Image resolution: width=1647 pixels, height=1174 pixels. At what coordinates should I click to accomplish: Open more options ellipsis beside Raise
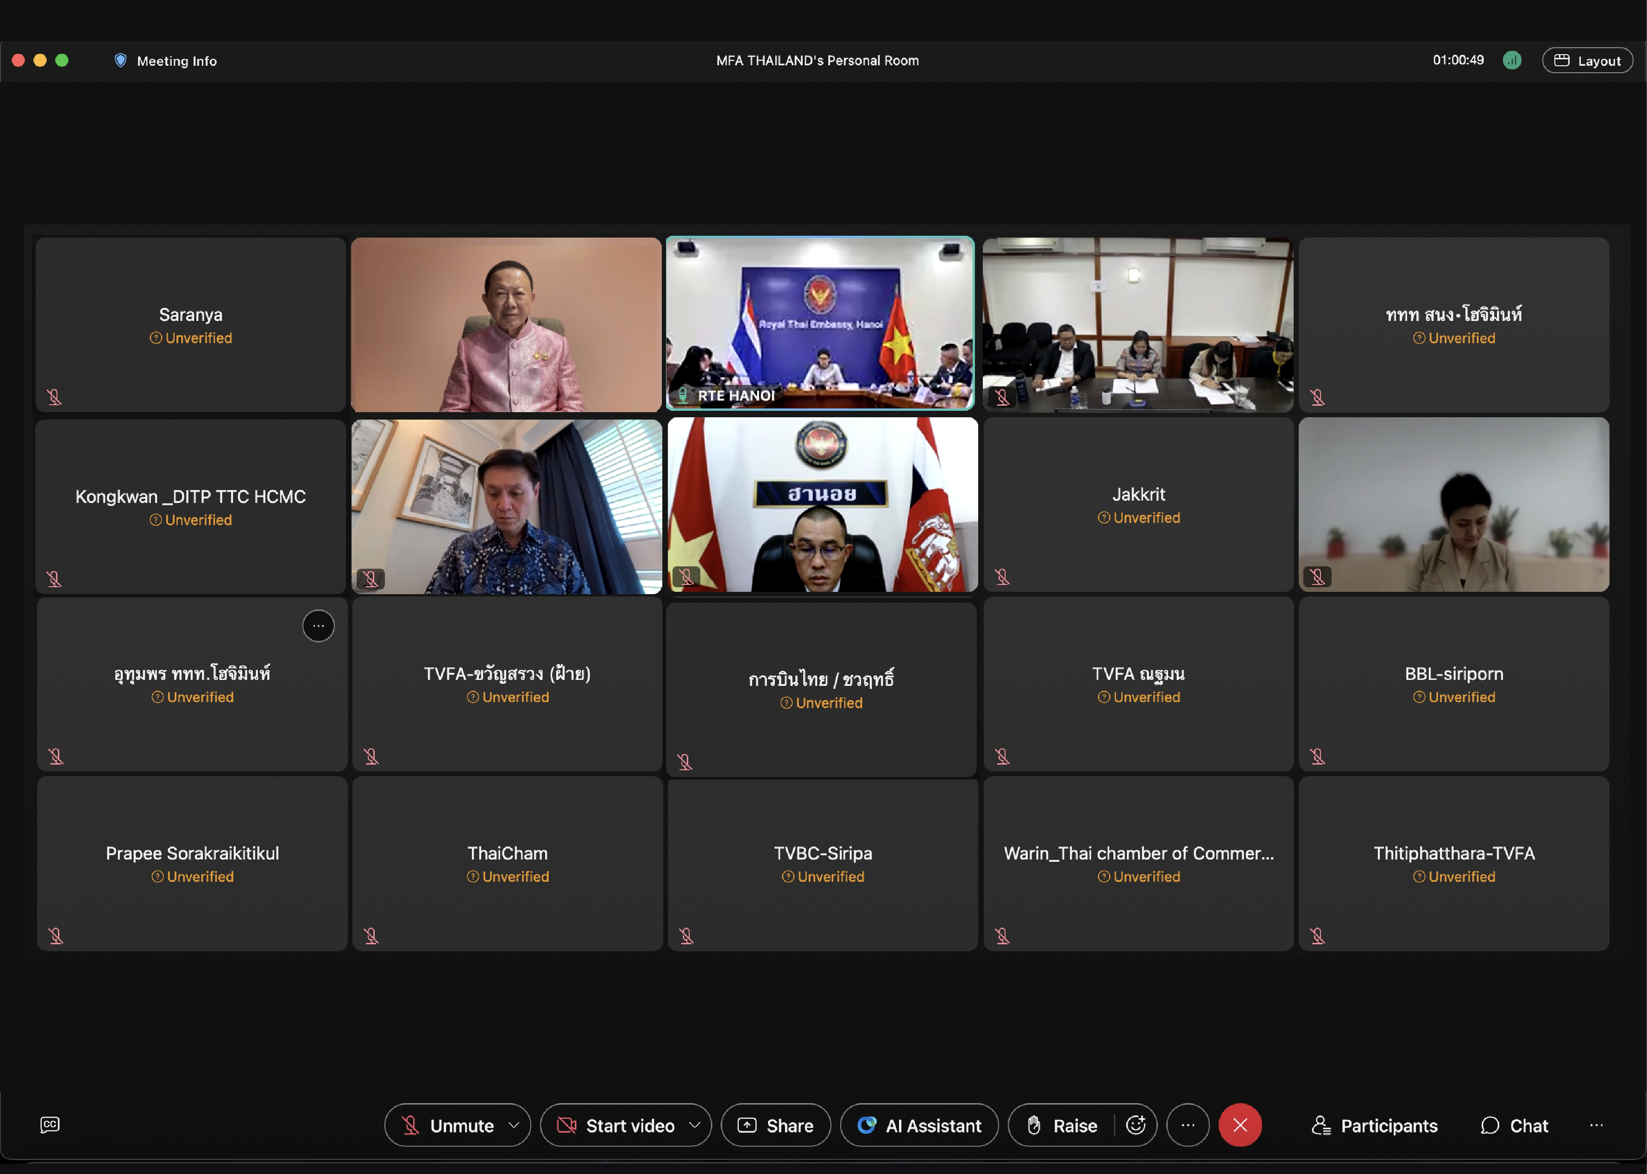point(1188,1125)
